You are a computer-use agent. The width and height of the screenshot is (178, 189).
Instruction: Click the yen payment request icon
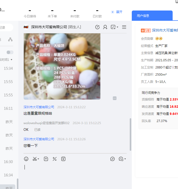click(63, 159)
